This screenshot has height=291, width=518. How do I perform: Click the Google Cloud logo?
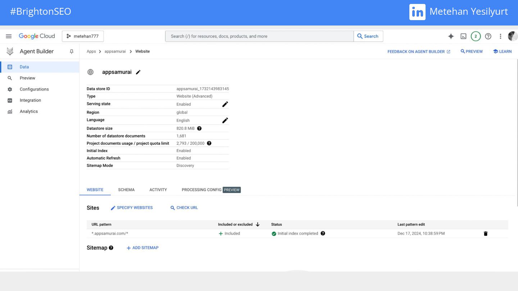pos(37,36)
